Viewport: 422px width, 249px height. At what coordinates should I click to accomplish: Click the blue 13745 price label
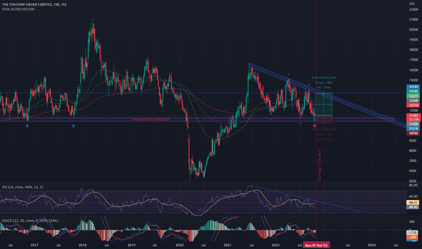[x=413, y=87]
